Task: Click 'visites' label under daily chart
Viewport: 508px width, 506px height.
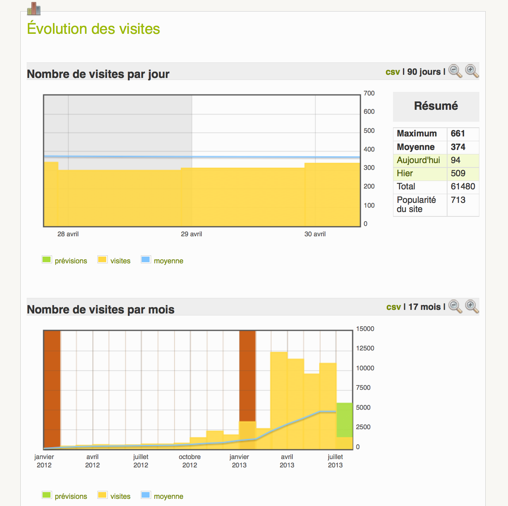Action: tap(121, 261)
